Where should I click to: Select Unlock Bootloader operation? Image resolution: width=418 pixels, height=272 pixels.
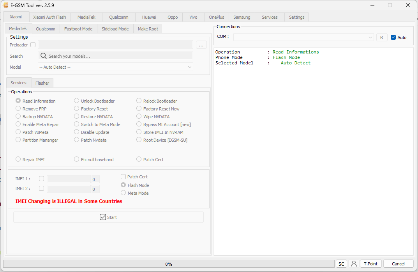[76, 101]
